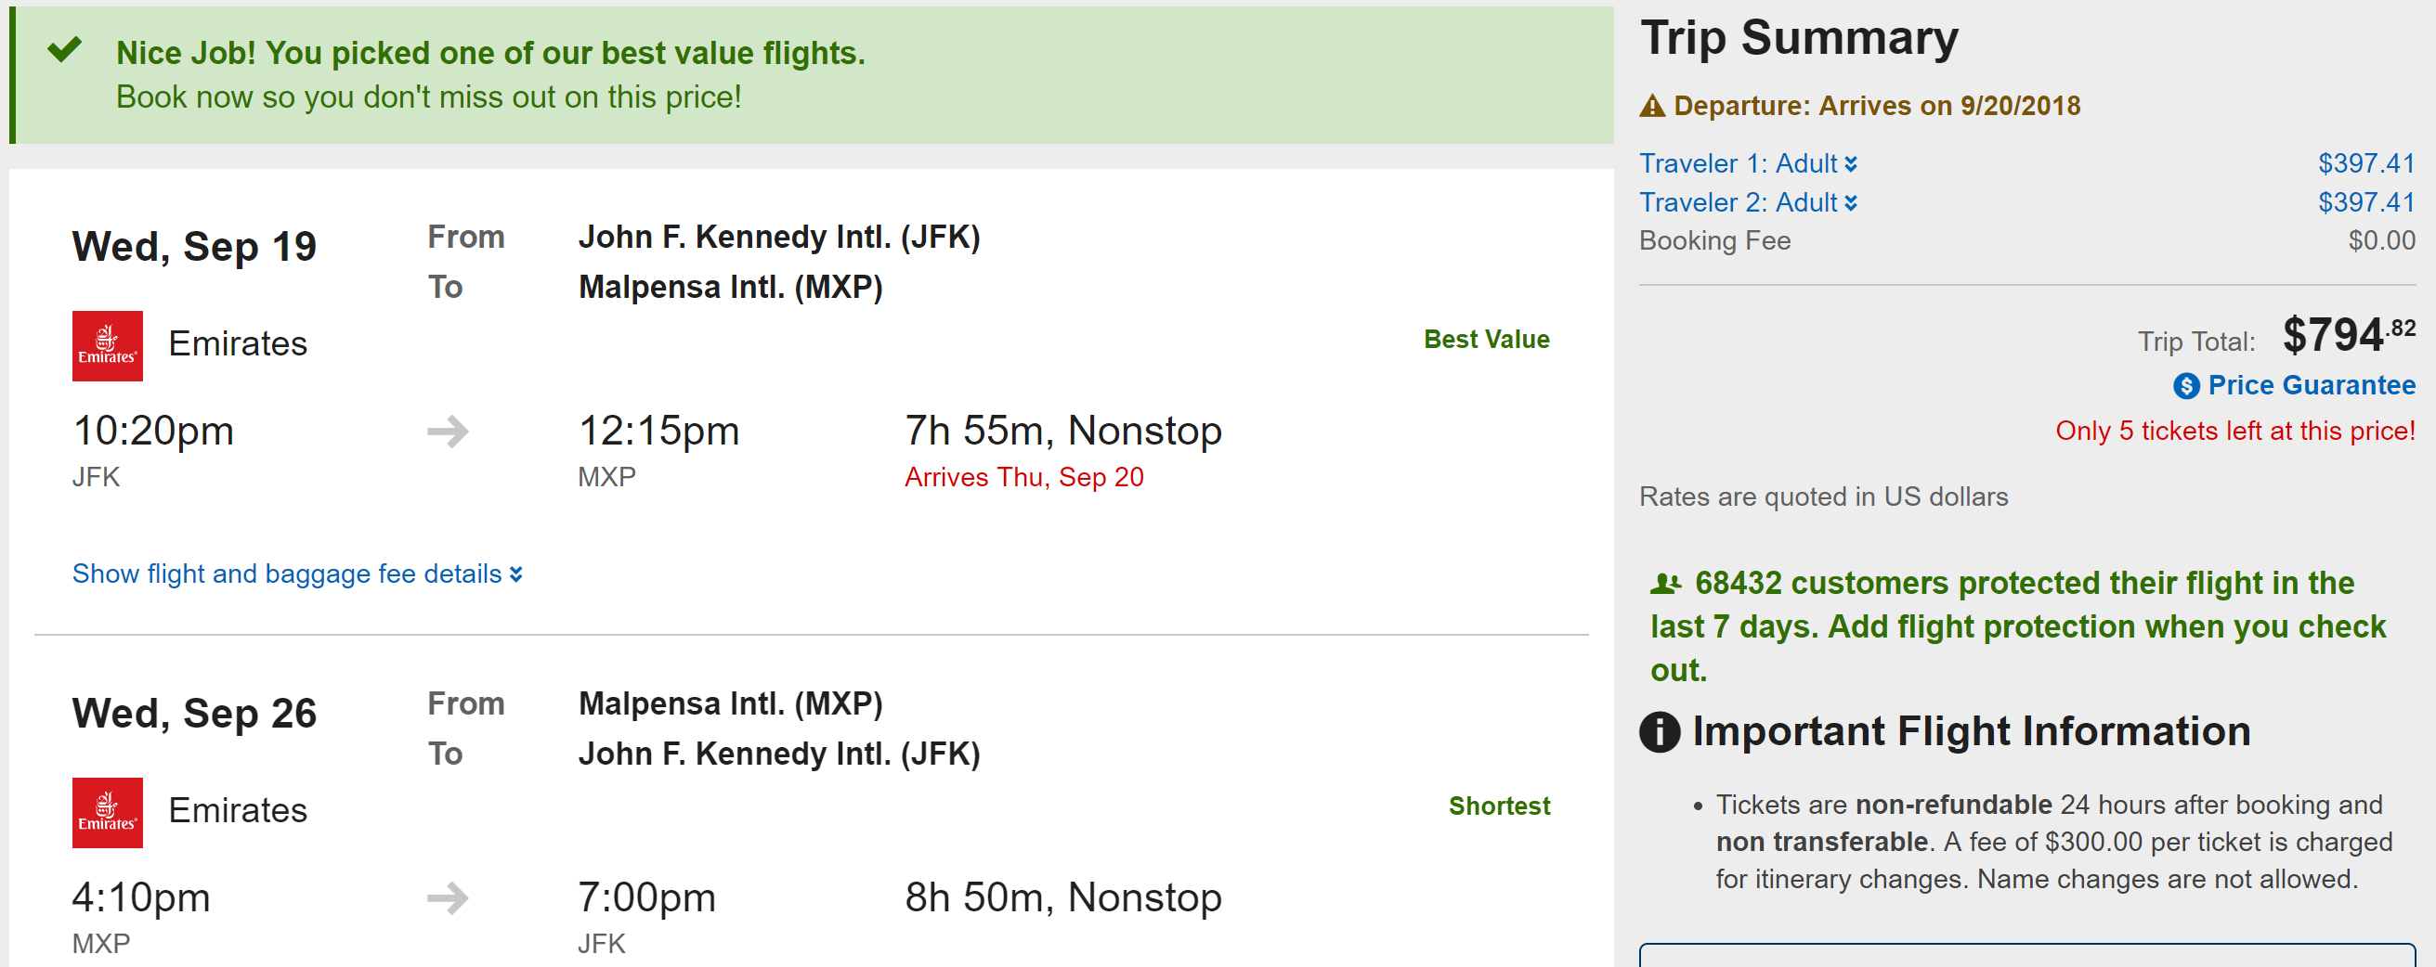Click the Price Guarantee dollar icon
The width and height of the screenshot is (2436, 967).
2185,386
